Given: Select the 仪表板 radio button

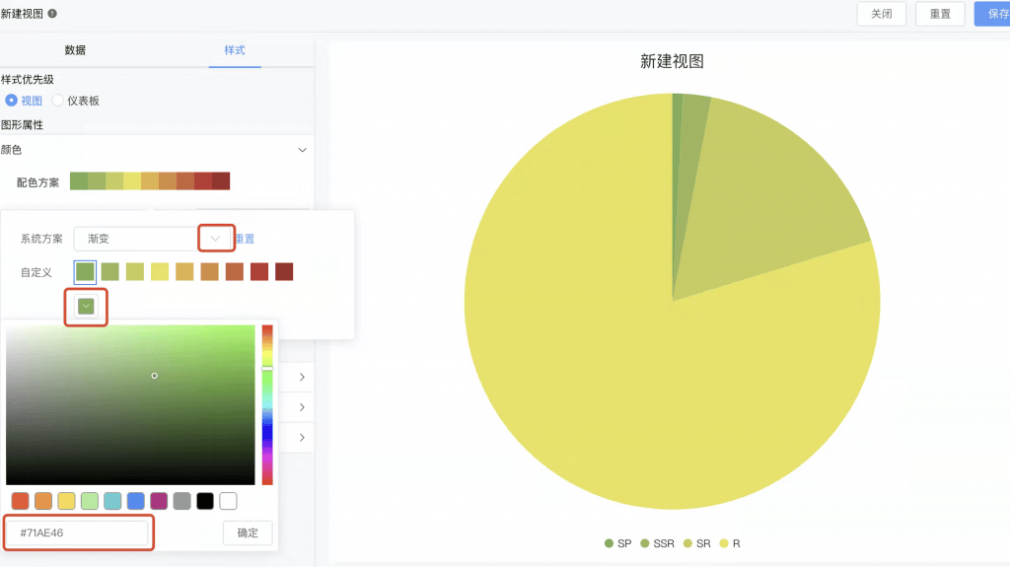Looking at the screenshot, I should click(57, 101).
